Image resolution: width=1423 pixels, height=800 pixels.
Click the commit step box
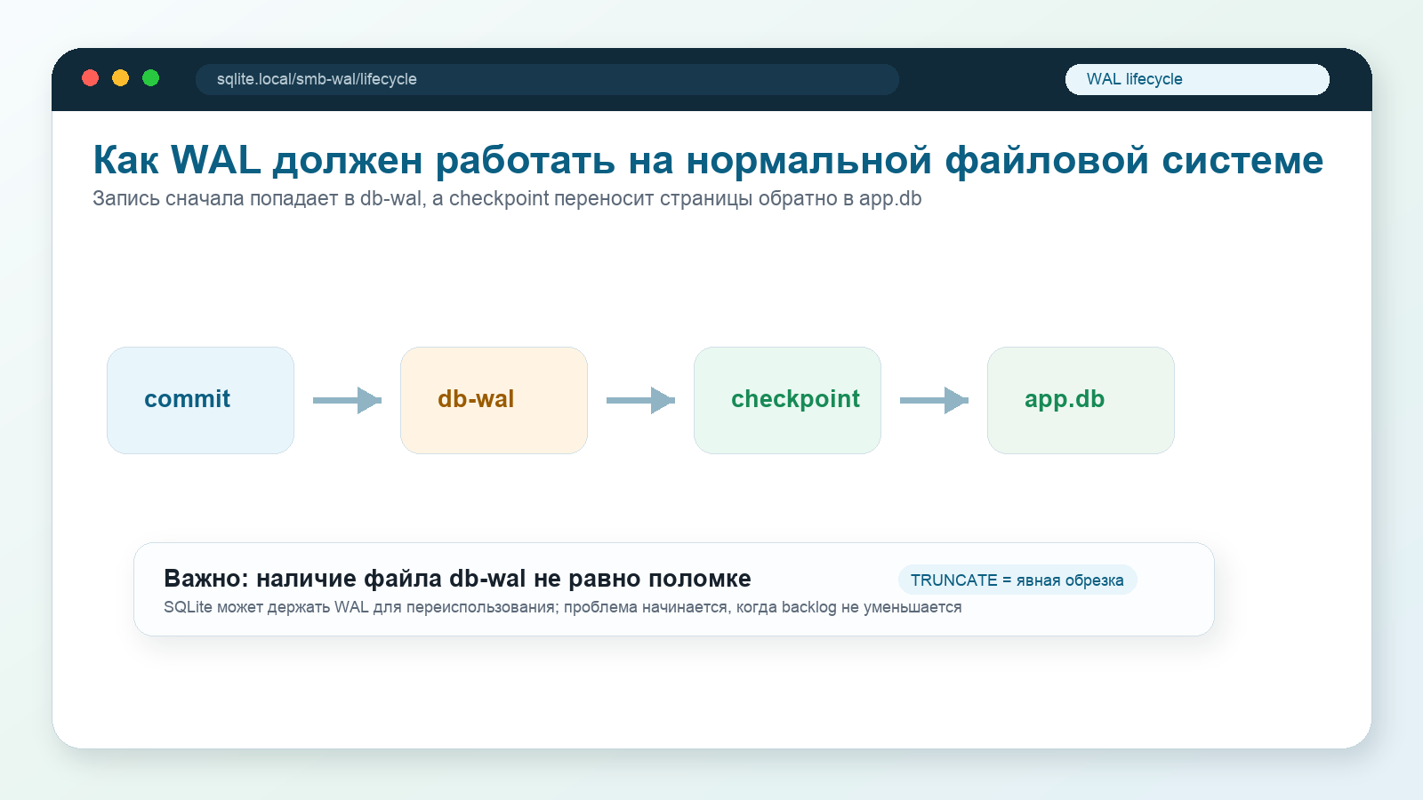point(200,400)
